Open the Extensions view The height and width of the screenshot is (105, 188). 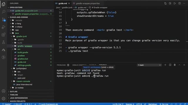point(4,35)
